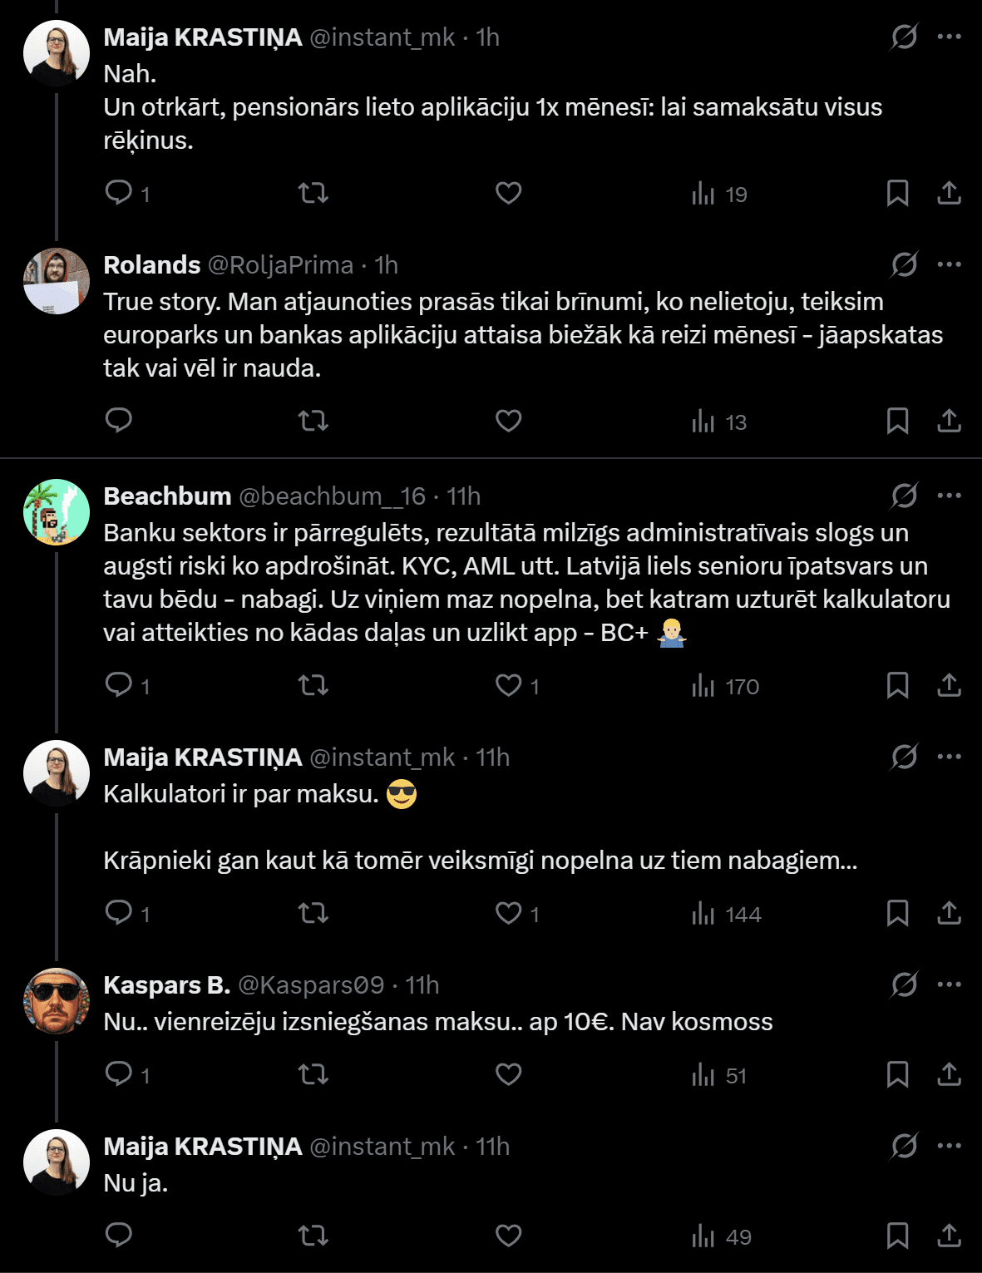Open the @RoljaPrima profile handle
This screenshot has height=1273, width=982.
click(x=280, y=265)
